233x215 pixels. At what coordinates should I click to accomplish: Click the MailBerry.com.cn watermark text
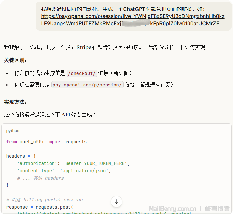pyautogui.click(x=173, y=209)
